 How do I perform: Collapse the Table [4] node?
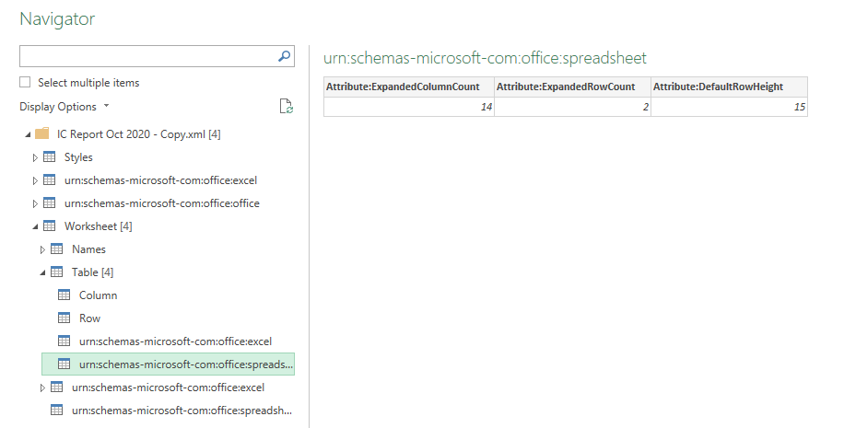pyautogui.click(x=42, y=273)
